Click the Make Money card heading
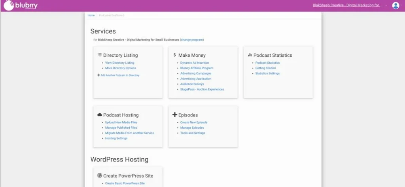Image resolution: width=405 pixels, height=187 pixels. click(x=192, y=55)
